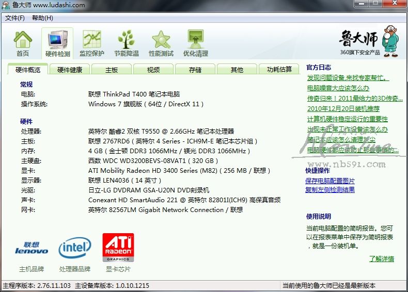
Task: Click the Lenovo brand logo
Action: point(32,248)
